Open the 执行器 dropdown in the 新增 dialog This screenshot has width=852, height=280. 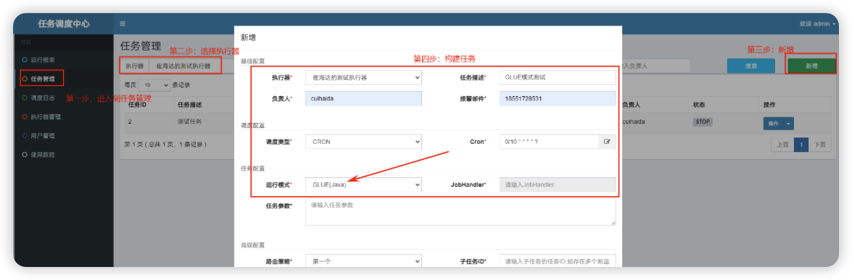tap(363, 77)
